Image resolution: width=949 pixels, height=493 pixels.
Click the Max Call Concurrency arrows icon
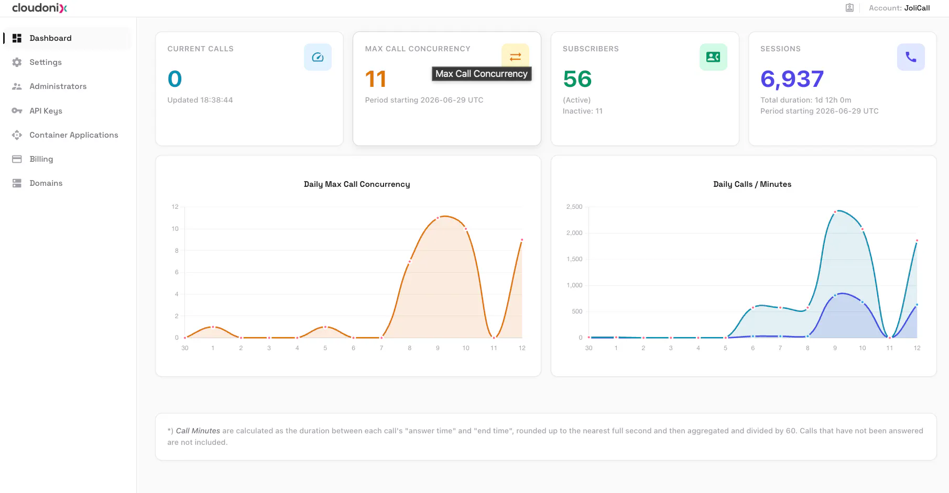click(515, 56)
